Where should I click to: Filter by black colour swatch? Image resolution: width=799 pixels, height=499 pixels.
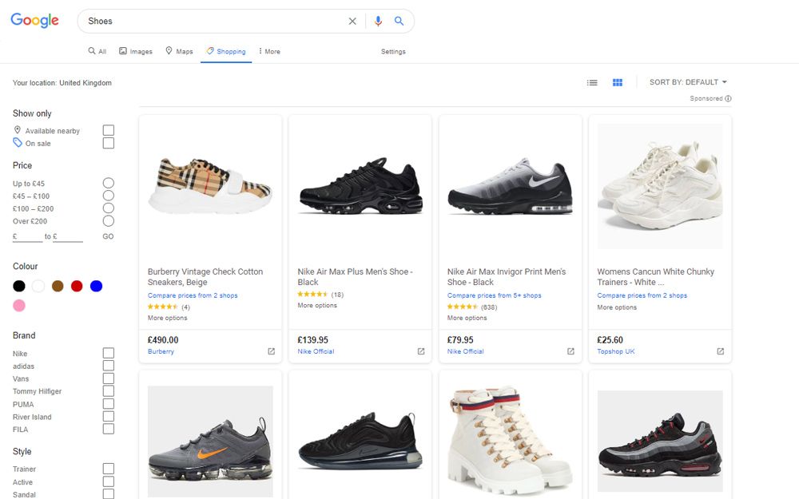(x=19, y=286)
